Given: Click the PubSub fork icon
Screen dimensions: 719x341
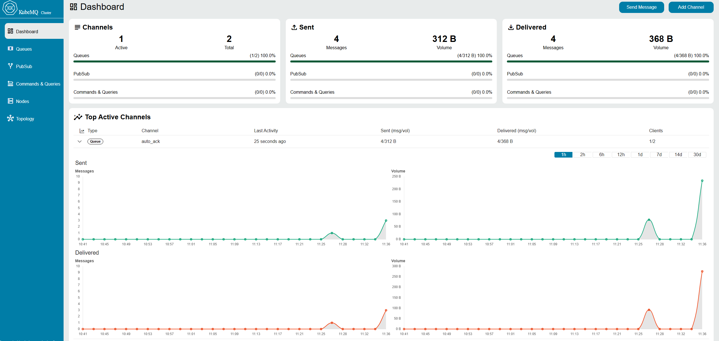Looking at the screenshot, I should click(x=10, y=66).
